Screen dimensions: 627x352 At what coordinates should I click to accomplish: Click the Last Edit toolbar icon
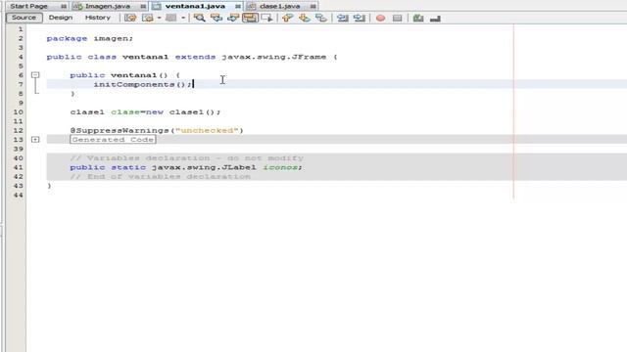[x=130, y=18]
